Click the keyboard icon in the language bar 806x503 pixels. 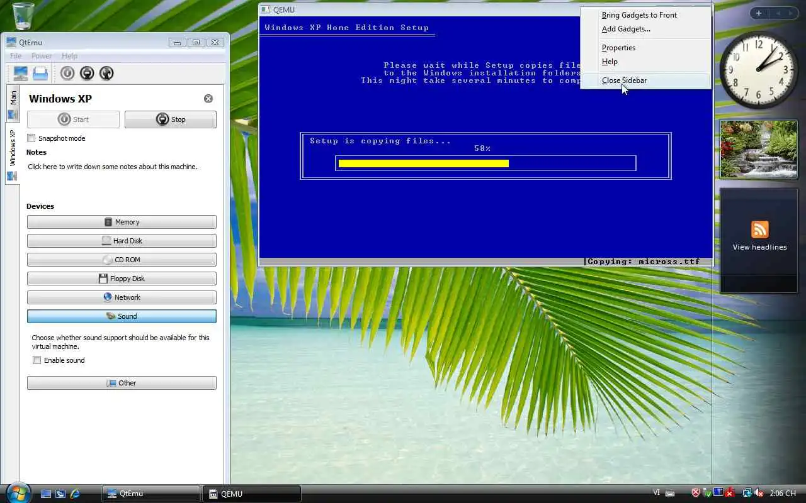point(670,494)
